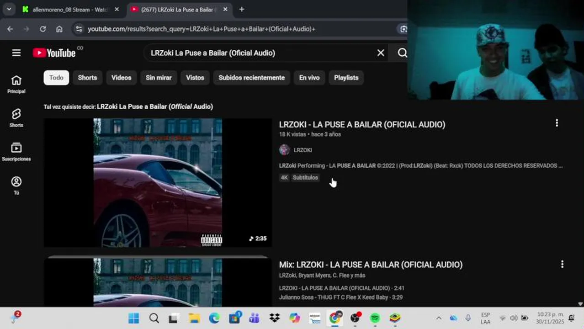The height and width of the screenshot is (329, 584).
Task: Open the ESP LAA language input indicator
Action: click(x=485, y=318)
